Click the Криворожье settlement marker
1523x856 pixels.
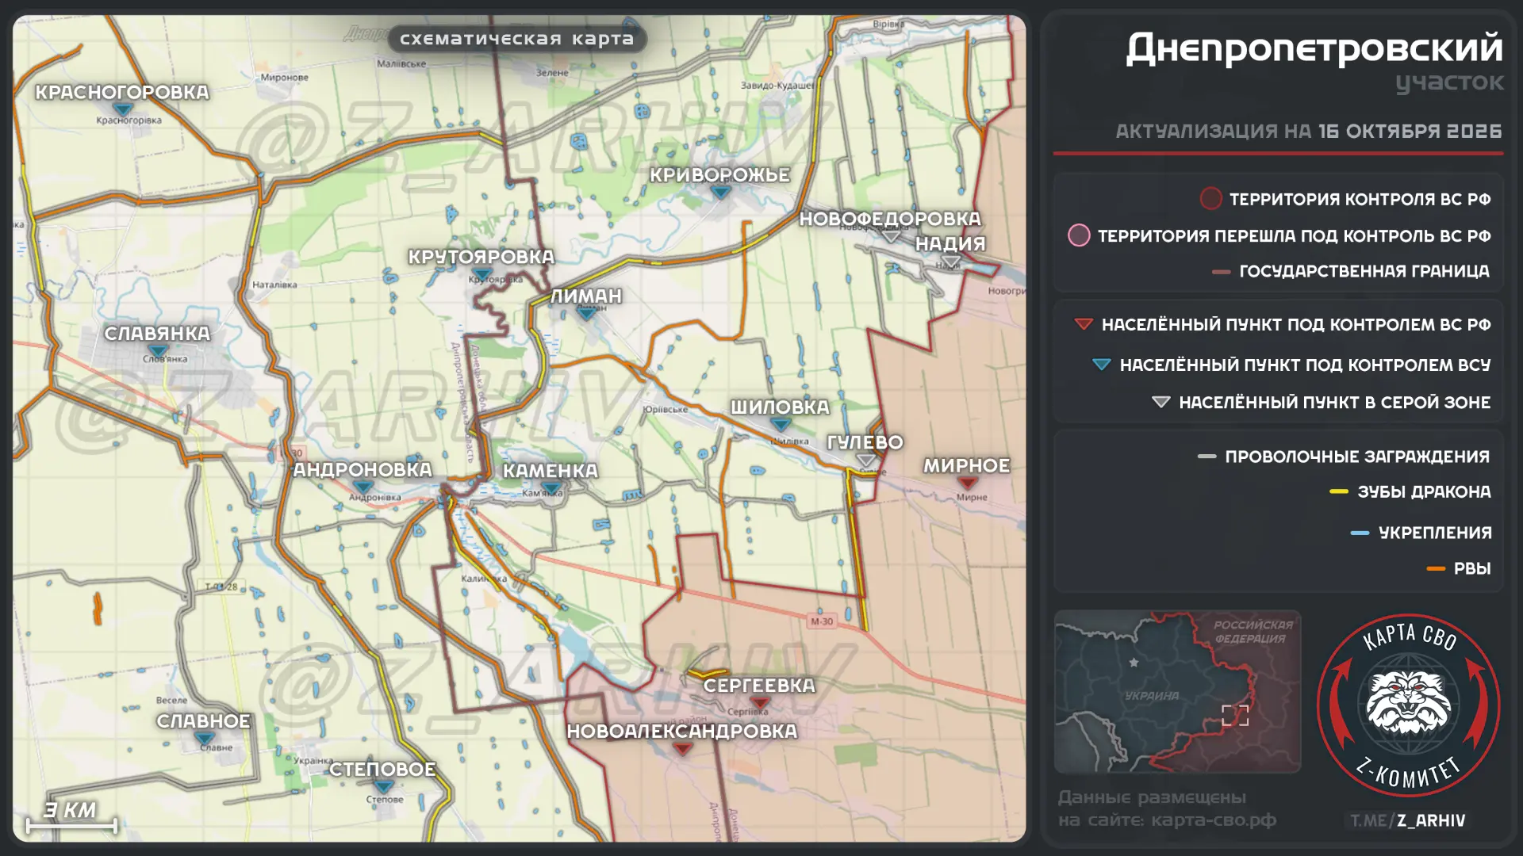(x=720, y=192)
